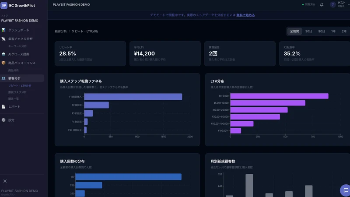Click the 平均LTV ¥14,200 card
Screen dimensions: 350x197
pyautogui.click(x=165, y=53)
